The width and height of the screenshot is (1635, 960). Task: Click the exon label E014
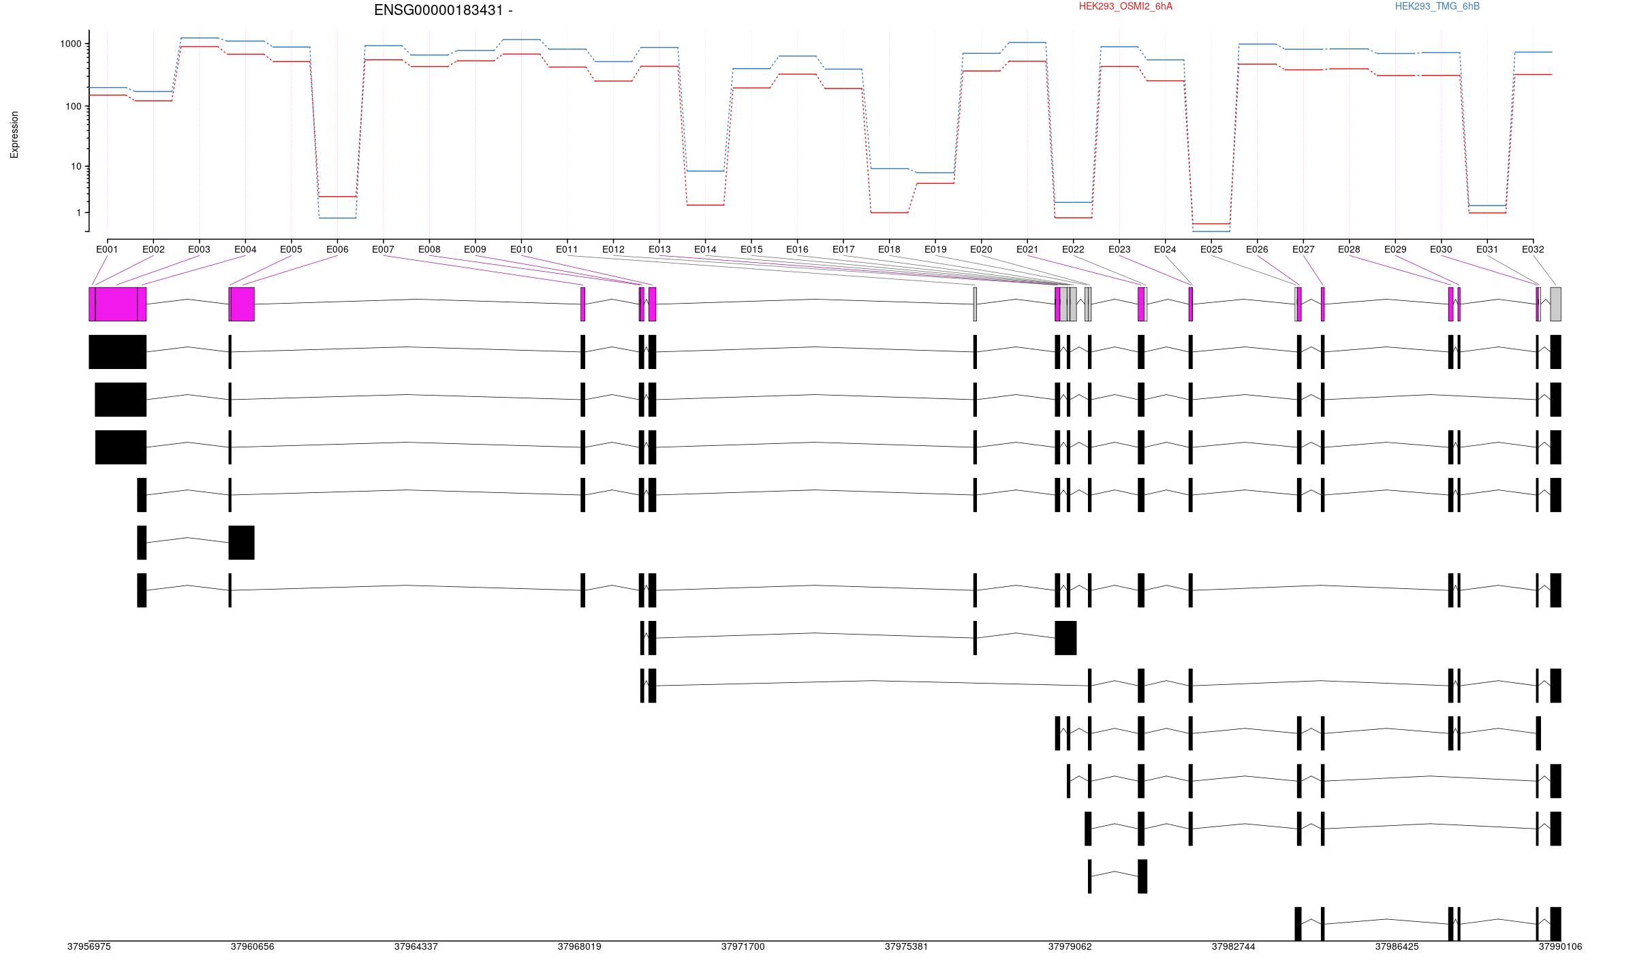[x=705, y=249]
